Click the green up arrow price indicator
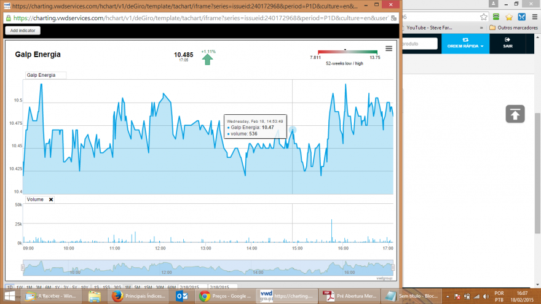541x304 pixels. click(x=207, y=60)
